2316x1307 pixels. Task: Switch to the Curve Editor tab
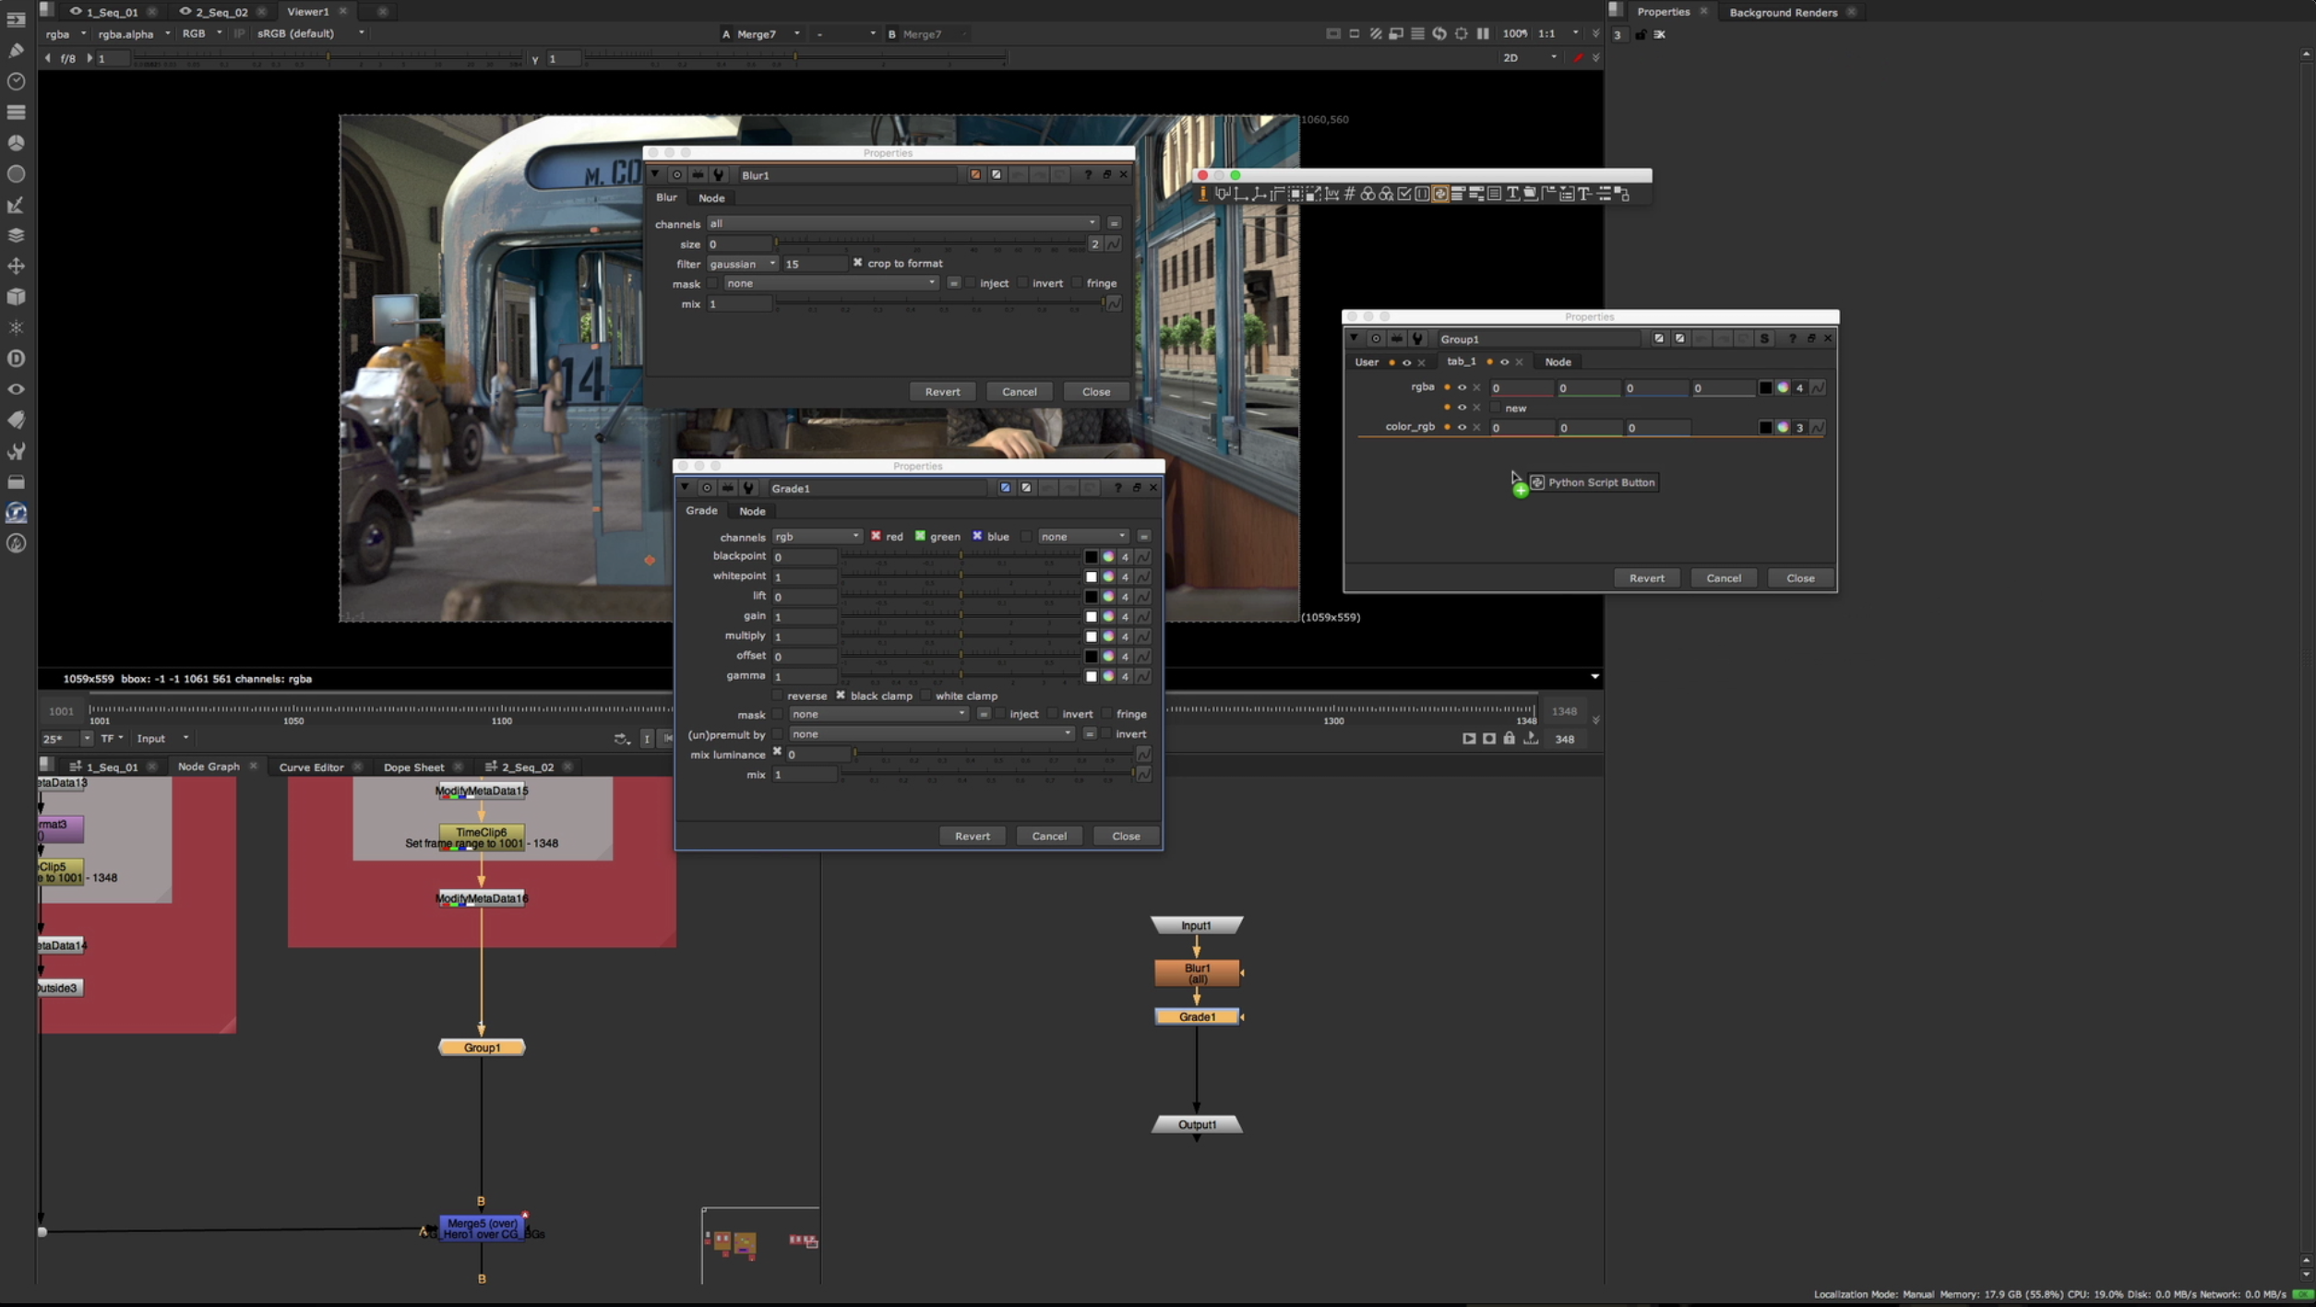click(x=312, y=766)
